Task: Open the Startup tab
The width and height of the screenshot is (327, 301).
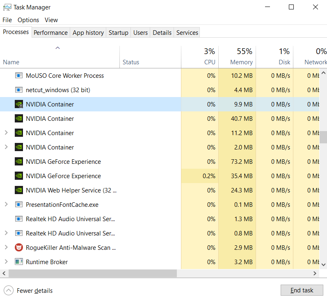Action: click(118, 33)
